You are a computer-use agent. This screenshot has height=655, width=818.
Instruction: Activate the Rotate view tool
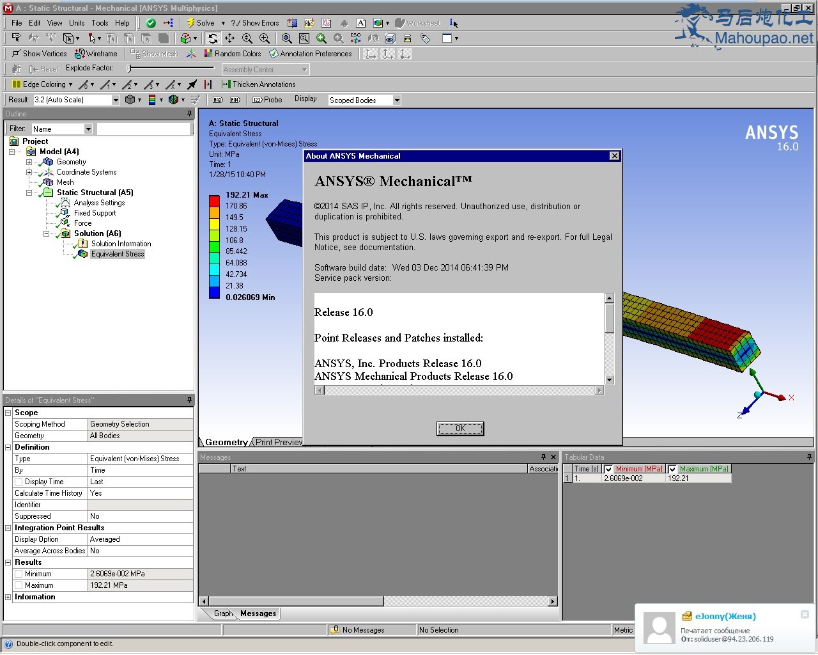coord(213,38)
